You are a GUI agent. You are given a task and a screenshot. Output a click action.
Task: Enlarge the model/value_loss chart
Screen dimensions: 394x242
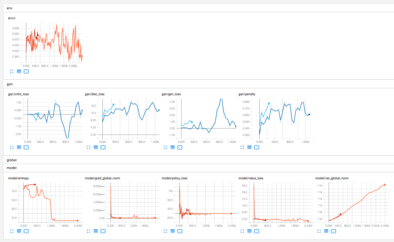coord(242,231)
